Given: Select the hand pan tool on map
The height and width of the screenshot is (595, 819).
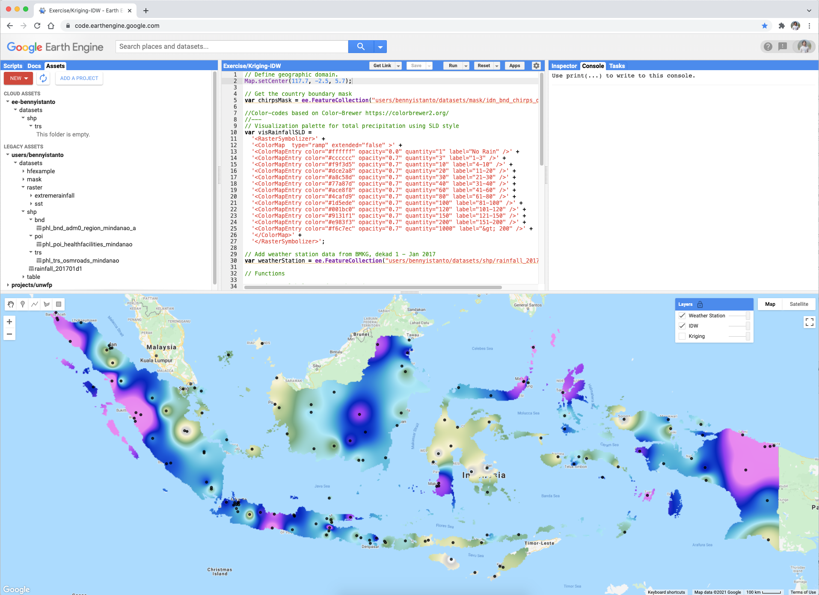Looking at the screenshot, I should (11, 304).
